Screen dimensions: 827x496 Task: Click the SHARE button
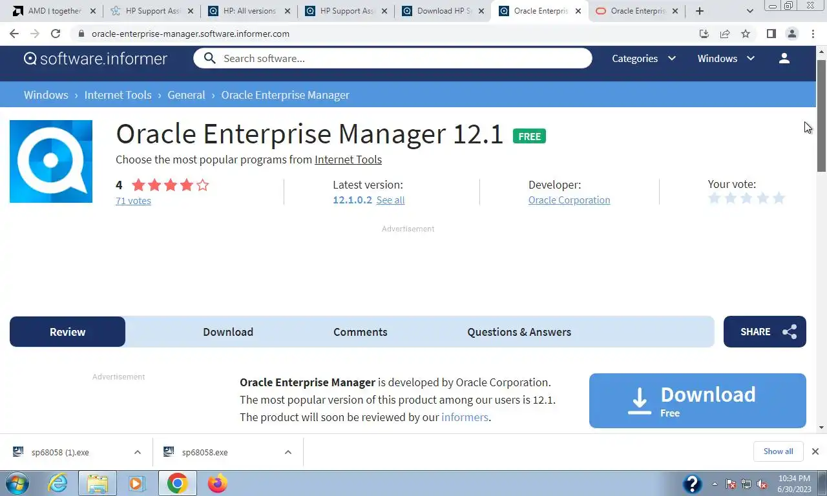(x=765, y=331)
